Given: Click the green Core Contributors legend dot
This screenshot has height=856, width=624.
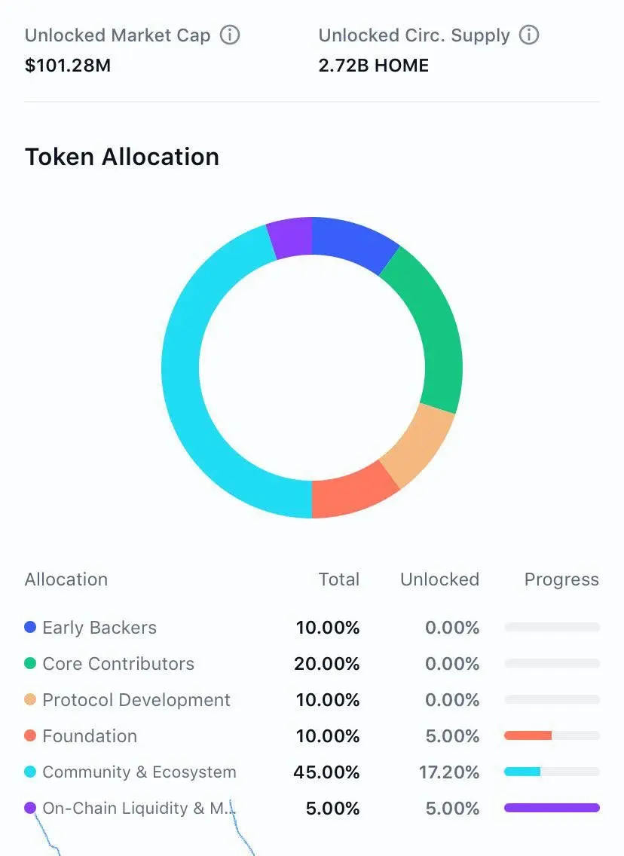Looking at the screenshot, I should (x=31, y=663).
